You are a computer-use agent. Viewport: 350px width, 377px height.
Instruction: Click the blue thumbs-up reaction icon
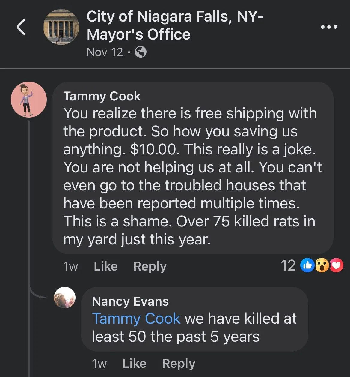click(x=307, y=265)
